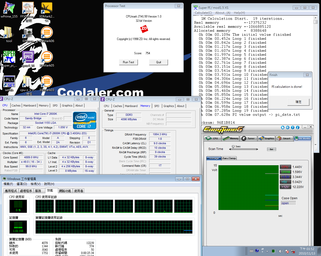Open EasyTune6 help question-mark icon
The height and width of the screenshot is (256, 321).
[x=293, y=127]
